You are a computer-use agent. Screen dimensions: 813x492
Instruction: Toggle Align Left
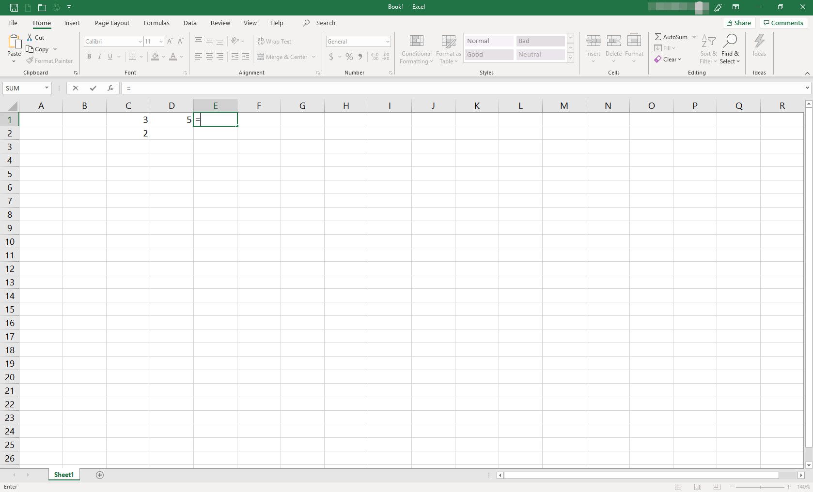tap(199, 57)
